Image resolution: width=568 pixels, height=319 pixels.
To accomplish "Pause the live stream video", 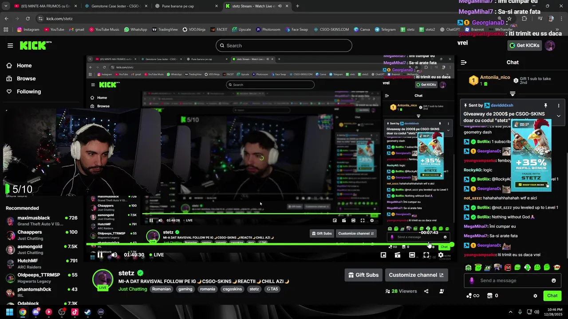I will 100,255.
